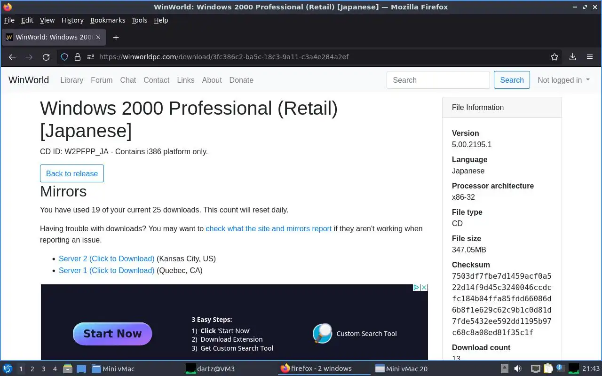
Task: Open the Tools menu
Action: [139, 20]
